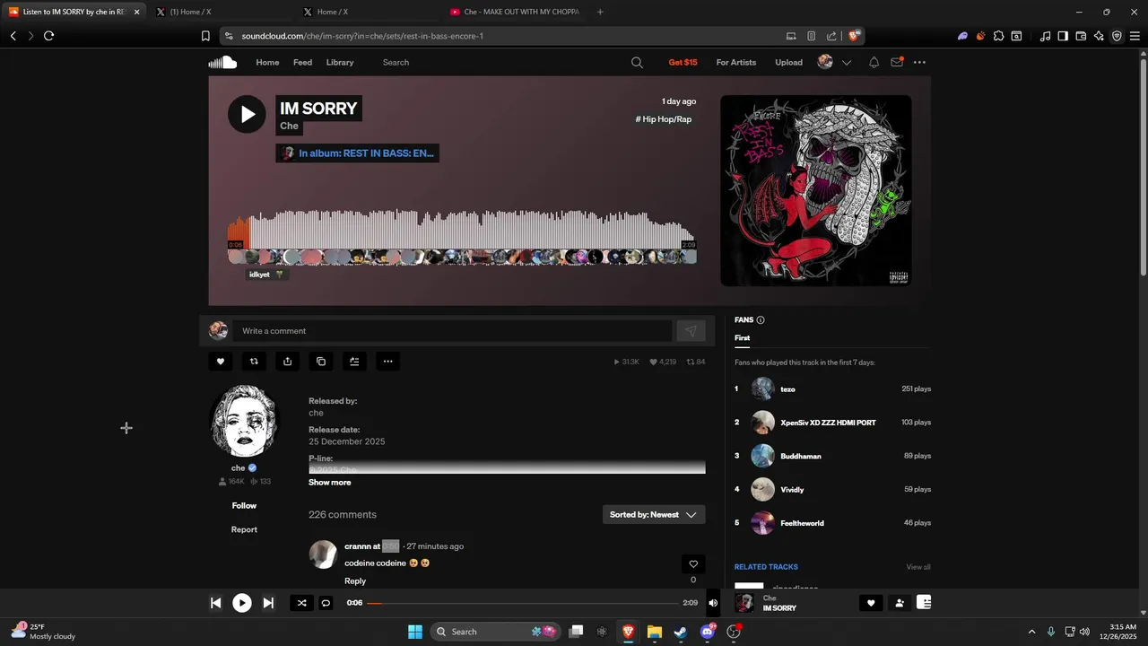Image resolution: width=1148 pixels, height=646 pixels.
Task: Click the SoundCloud logo icon
Action: tap(222, 62)
